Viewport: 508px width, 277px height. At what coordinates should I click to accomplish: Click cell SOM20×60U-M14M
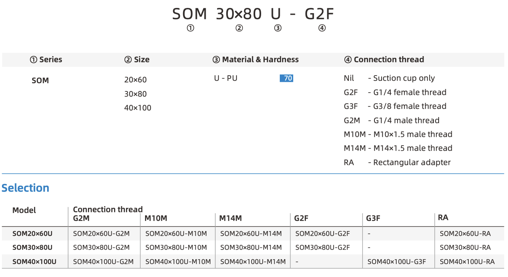[251, 234]
